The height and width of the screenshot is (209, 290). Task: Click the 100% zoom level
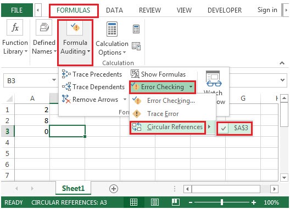(271, 202)
